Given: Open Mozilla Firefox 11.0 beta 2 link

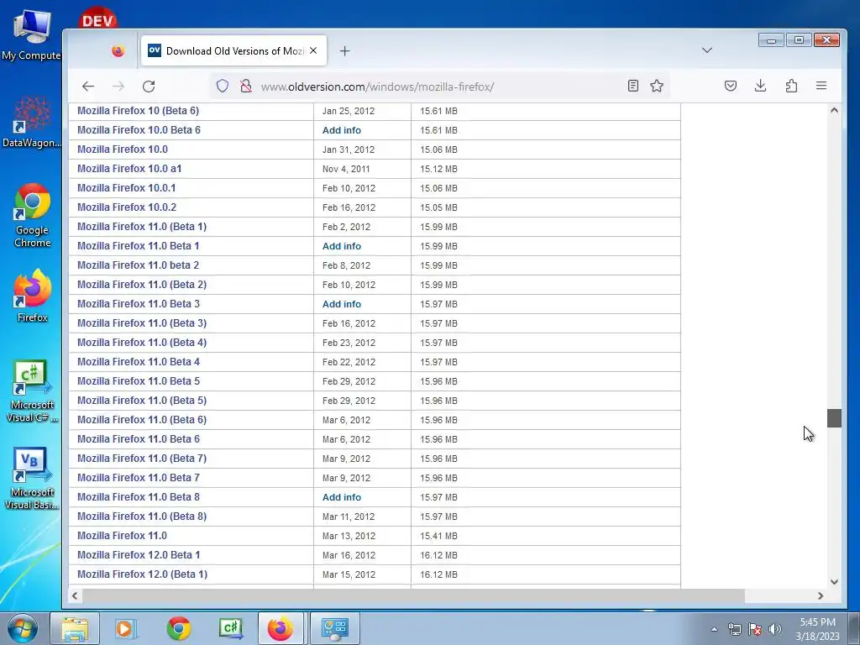Looking at the screenshot, I should (139, 265).
